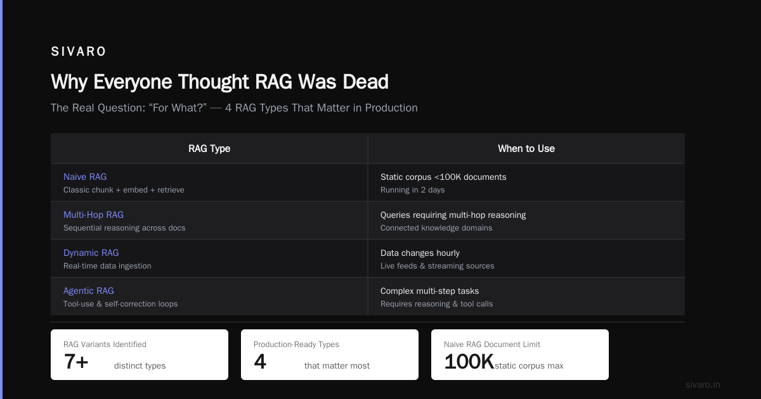Click the SIVARO brand name
This screenshot has width=761, height=399.
[79, 52]
